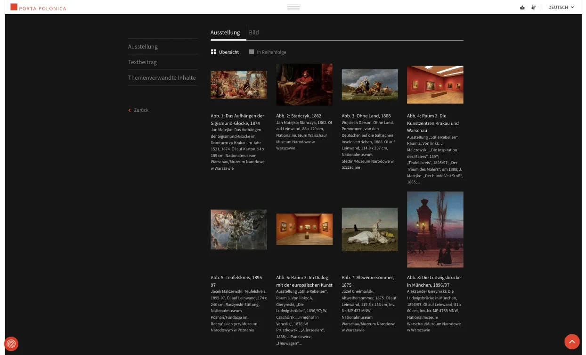Open the easy language reading option
Screen dimensions: 586x355
[x=522, y=7]
